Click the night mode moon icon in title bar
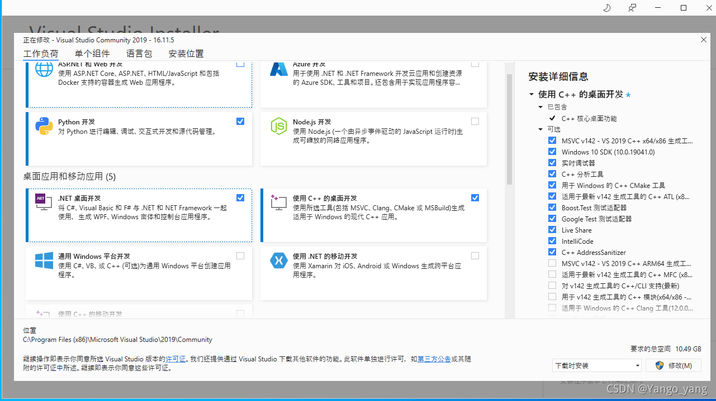The height and width of the screenshot is (401, 716). pyautogui.click(x=607, y=8)
